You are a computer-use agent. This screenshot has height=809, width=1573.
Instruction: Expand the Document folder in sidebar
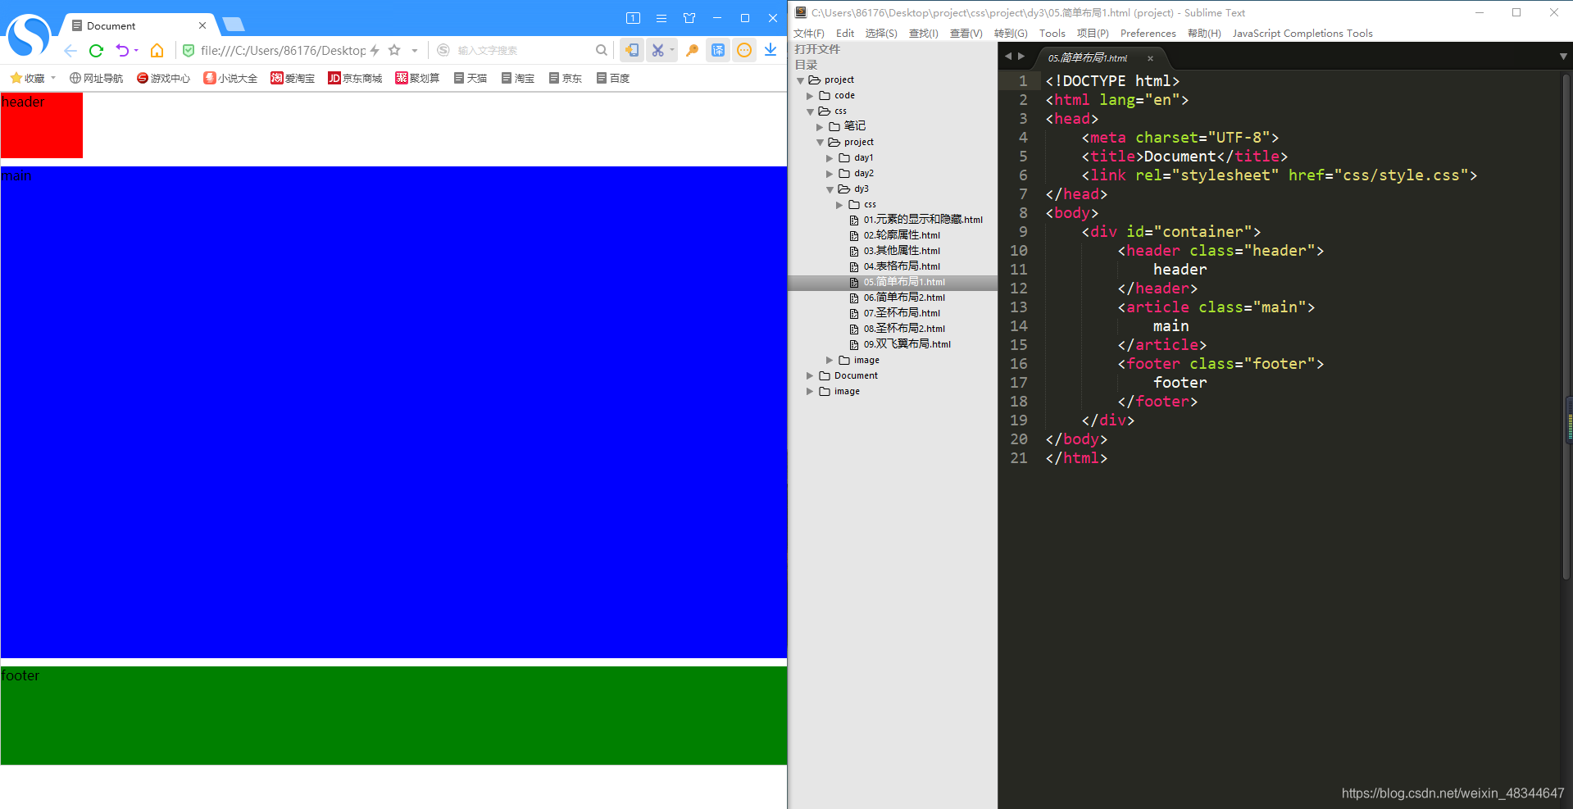tap(811, 376)
